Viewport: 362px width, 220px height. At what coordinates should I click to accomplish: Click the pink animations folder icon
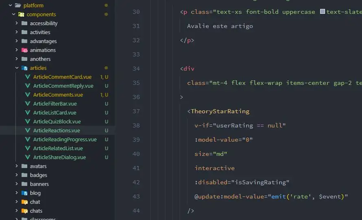(24, 50)
